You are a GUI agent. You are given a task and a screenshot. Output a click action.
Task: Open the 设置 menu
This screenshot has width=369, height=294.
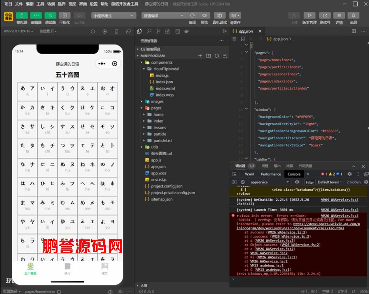pyautogui.click(x=93, y=4)
